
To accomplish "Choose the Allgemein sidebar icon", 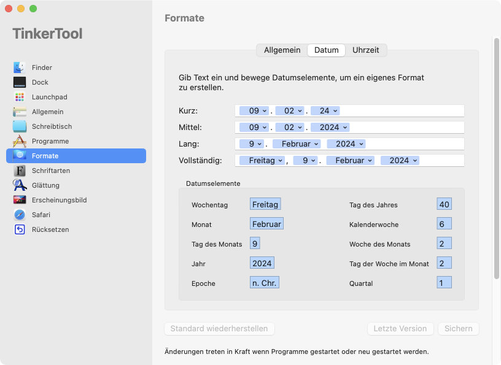I will click(20, 112).
